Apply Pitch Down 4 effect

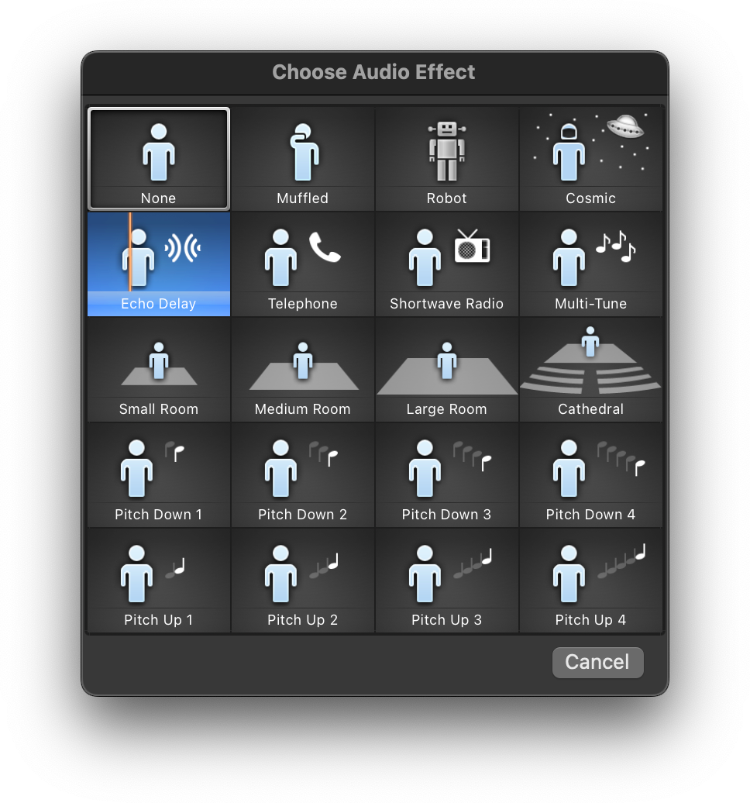click(591, 475)
